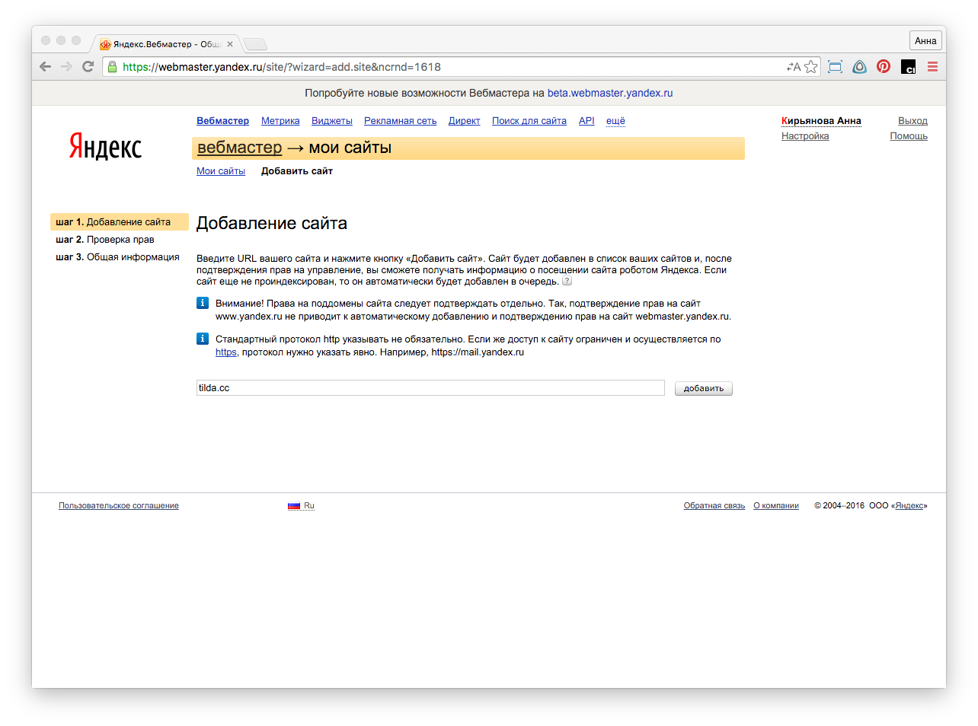Open Настройка settings link

805,136
